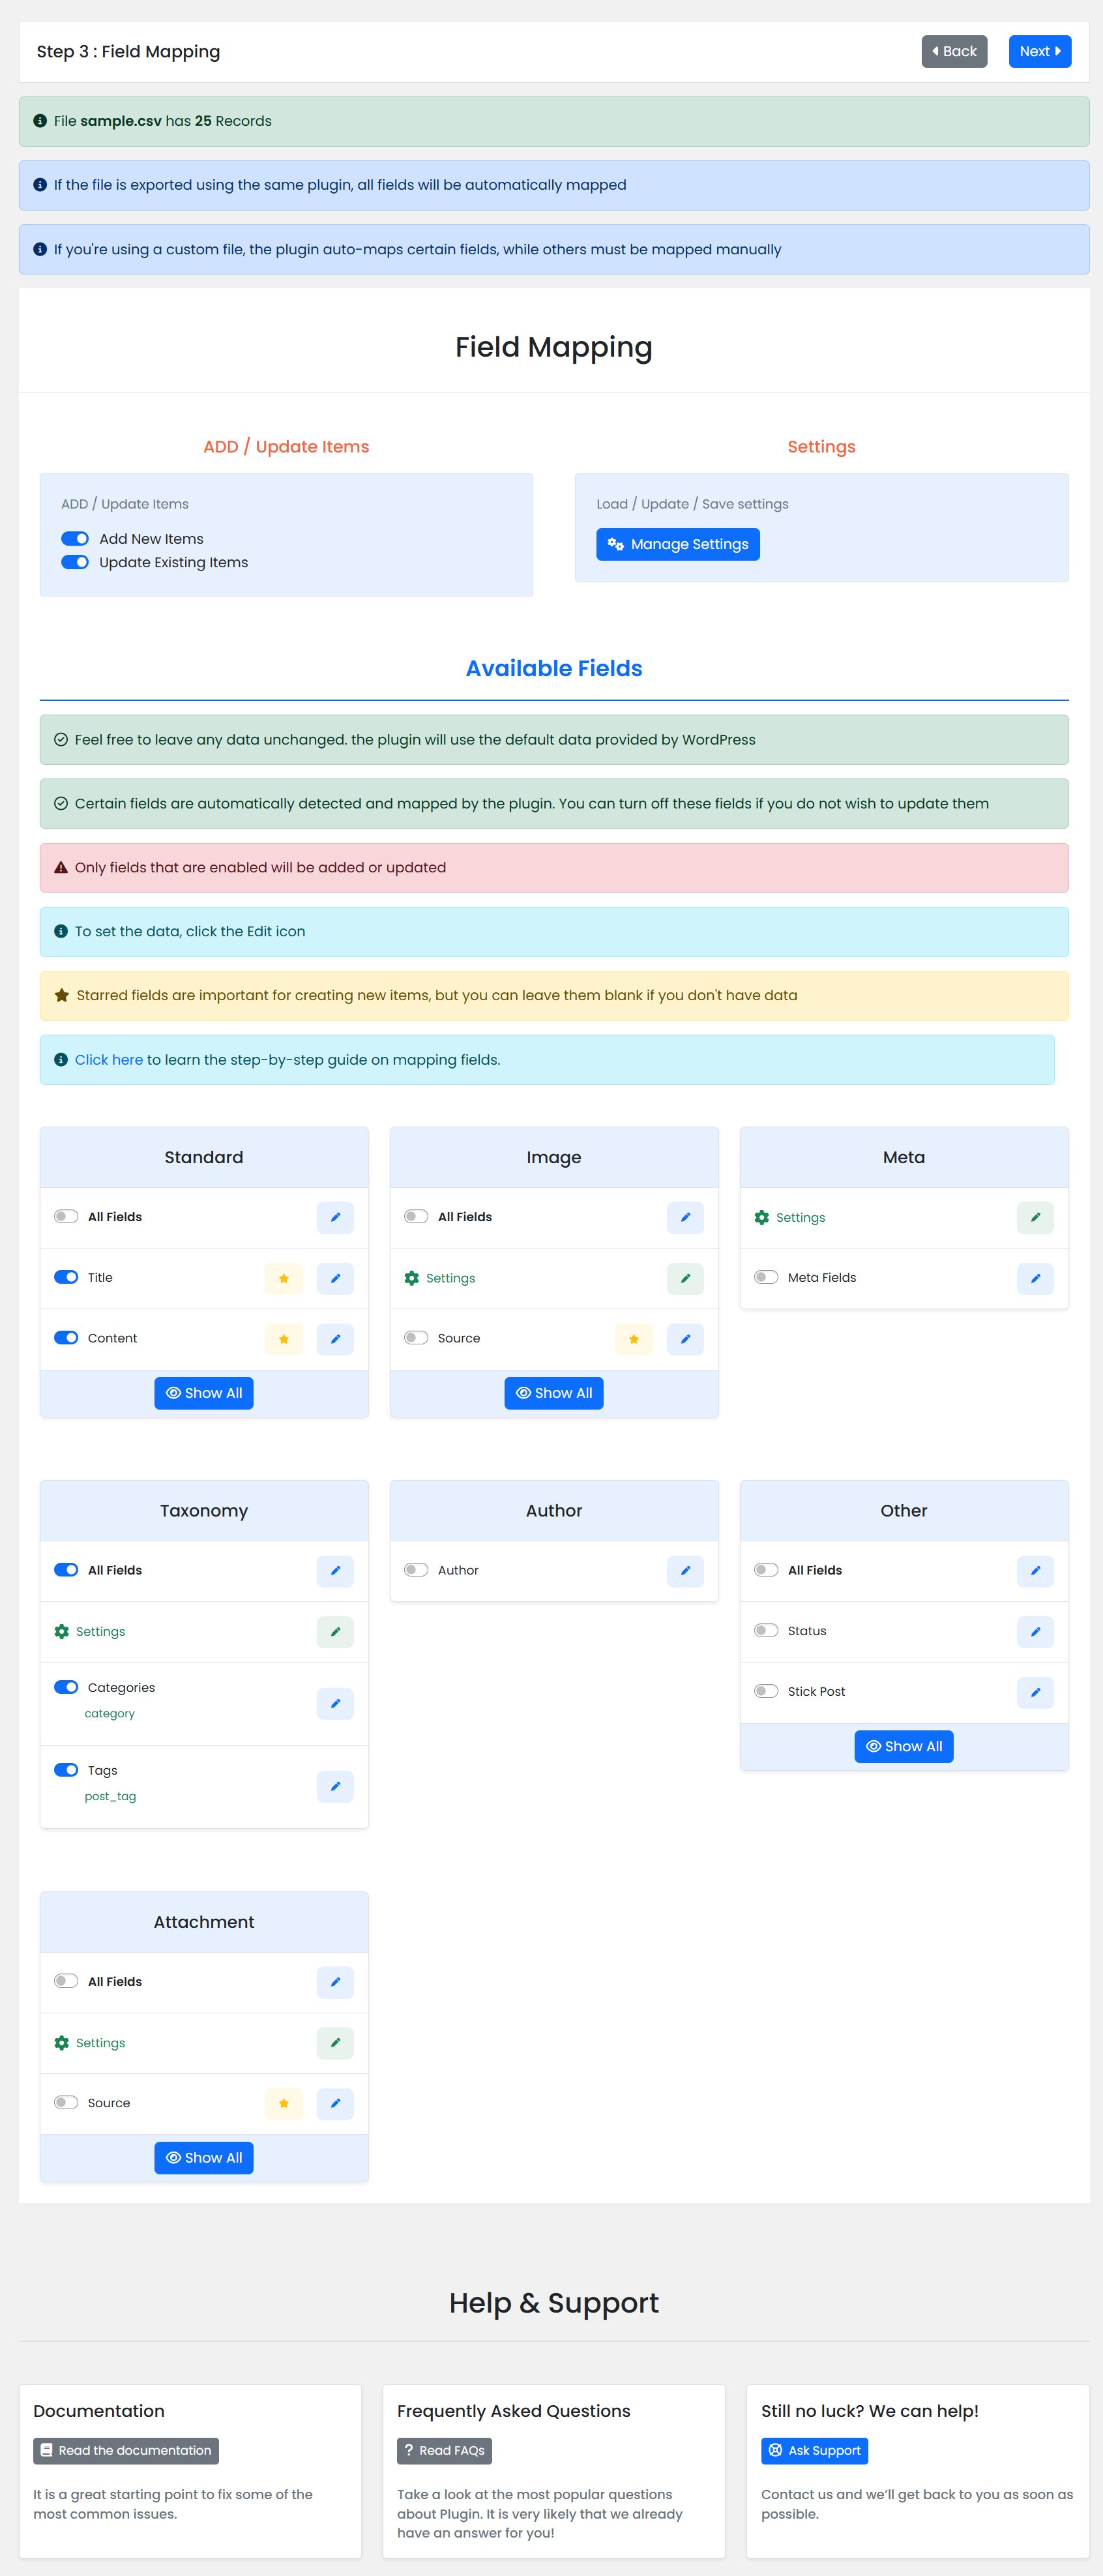Edit the Categories taxonomy mapping
1103x2576 pixels.
coord(335,1703)
